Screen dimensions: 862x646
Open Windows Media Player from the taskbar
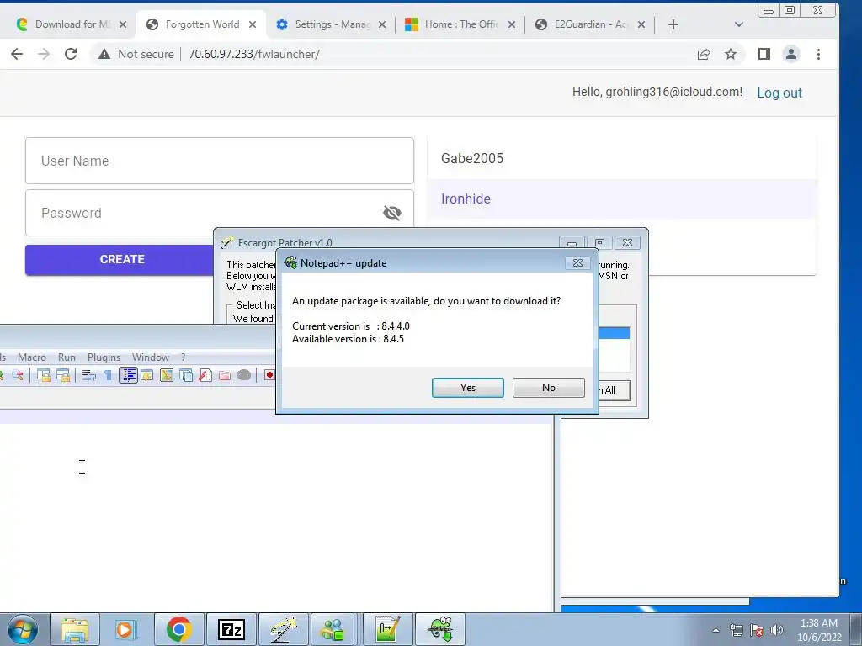[125, 629]
